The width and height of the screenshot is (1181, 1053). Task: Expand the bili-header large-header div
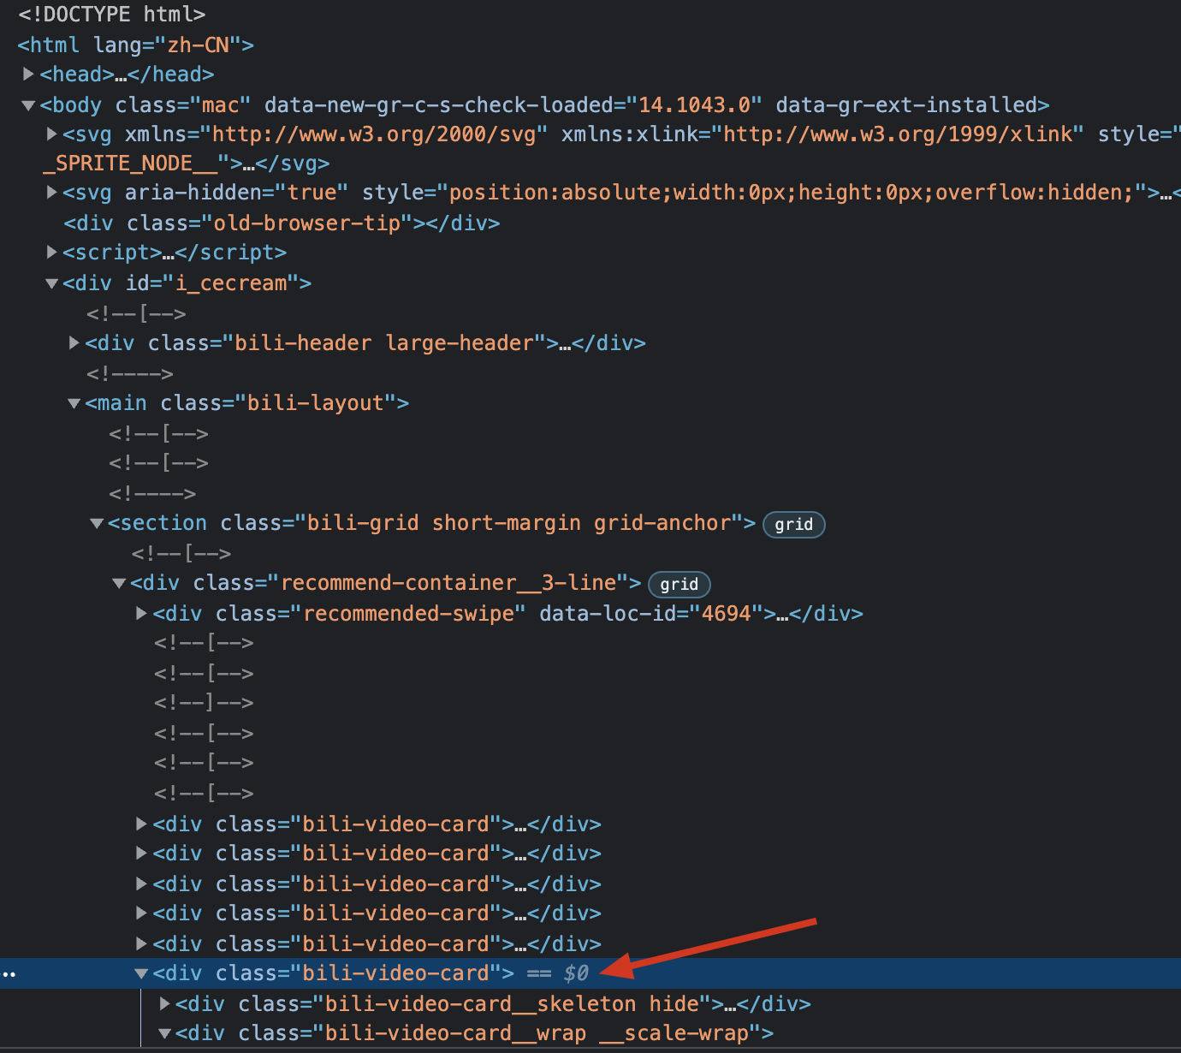coord(74,343)
